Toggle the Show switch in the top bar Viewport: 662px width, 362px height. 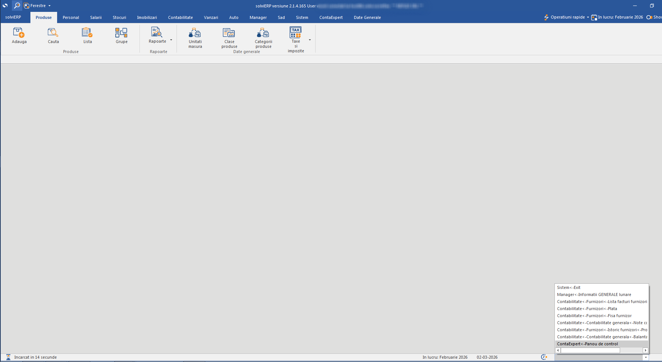pyautogui.click(x=649, y=17)
